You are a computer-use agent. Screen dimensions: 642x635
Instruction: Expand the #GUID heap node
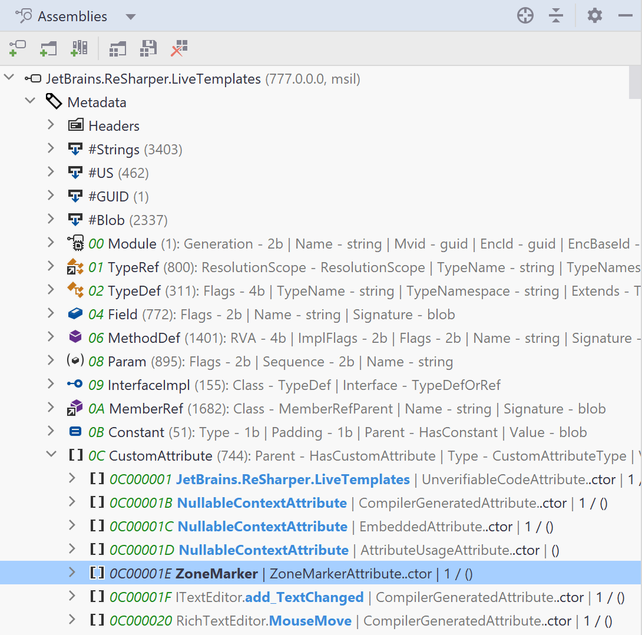coord(51,196)
